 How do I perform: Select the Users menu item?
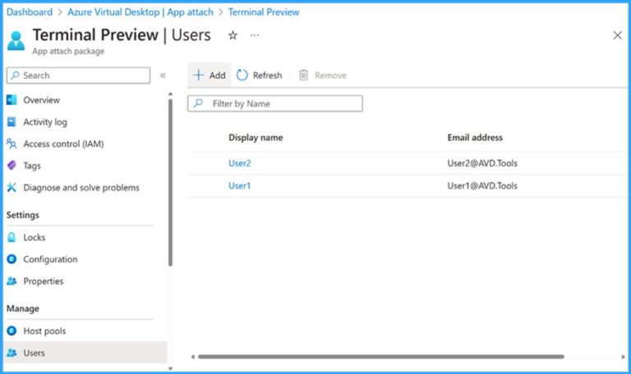[x=35, y=353]
